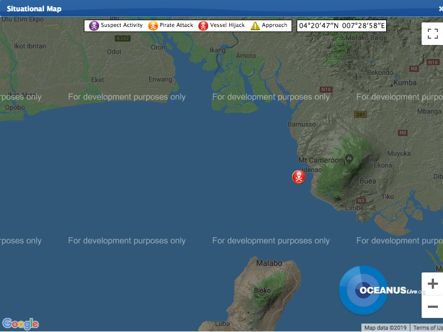Click the red Vessel Hijack marker near Idenao
The width and height of the screenshot is (443, 332).
click(x=299, y=177)
